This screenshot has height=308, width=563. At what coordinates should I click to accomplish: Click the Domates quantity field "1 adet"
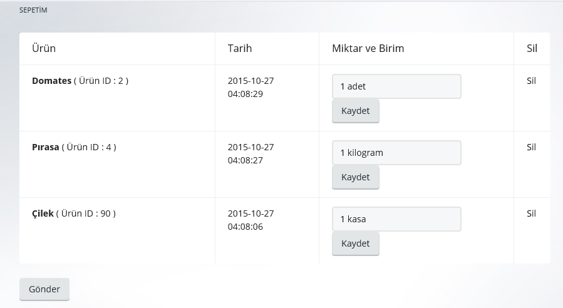[396, 86]
